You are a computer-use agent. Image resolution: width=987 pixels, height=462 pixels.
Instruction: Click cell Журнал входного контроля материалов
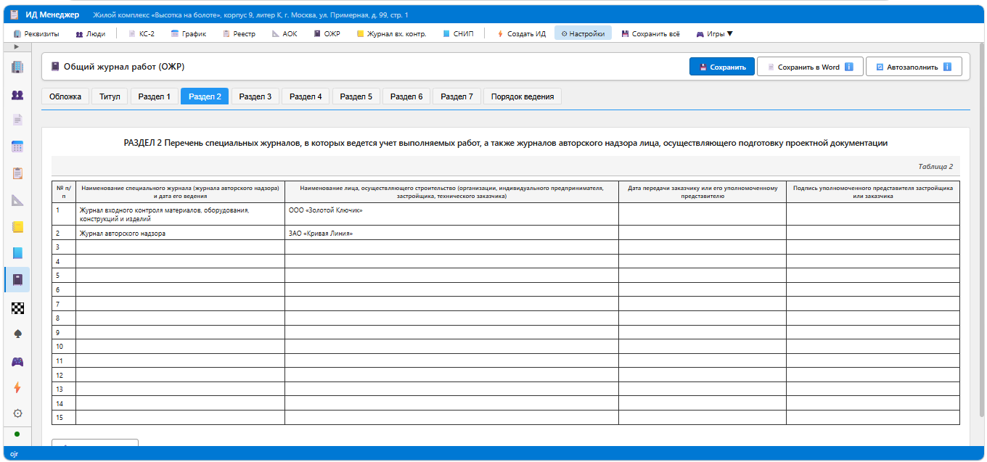(180, 214)
